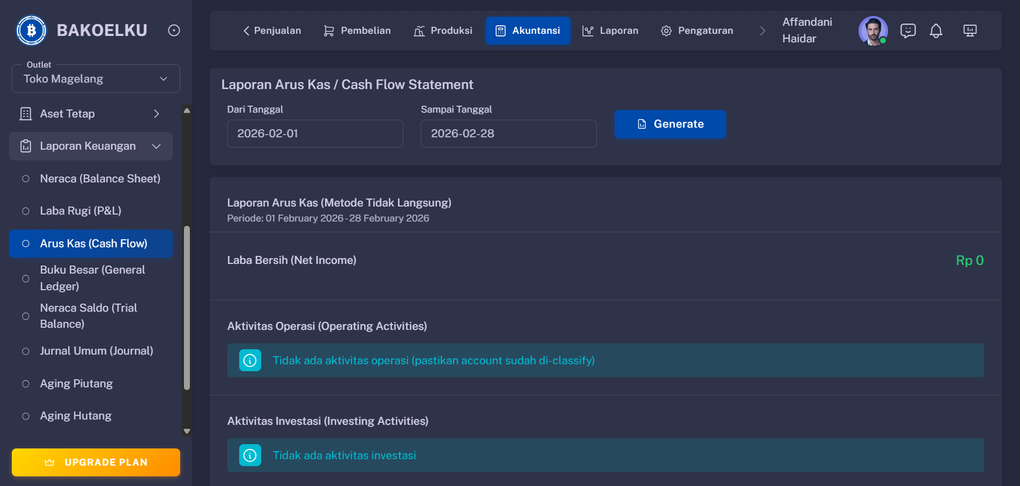The height and width of the screenshot is (486, 1020).
Task: Click the Generate button
Action: 670,124
